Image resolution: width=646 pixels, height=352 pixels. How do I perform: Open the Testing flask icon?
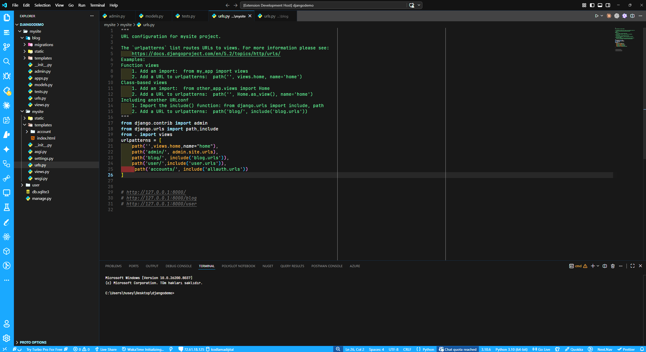pos(7,207)
